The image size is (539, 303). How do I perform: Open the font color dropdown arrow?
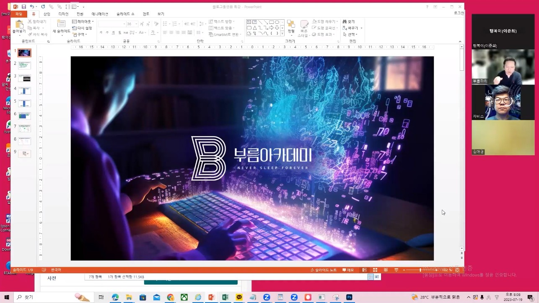point(157,32)
